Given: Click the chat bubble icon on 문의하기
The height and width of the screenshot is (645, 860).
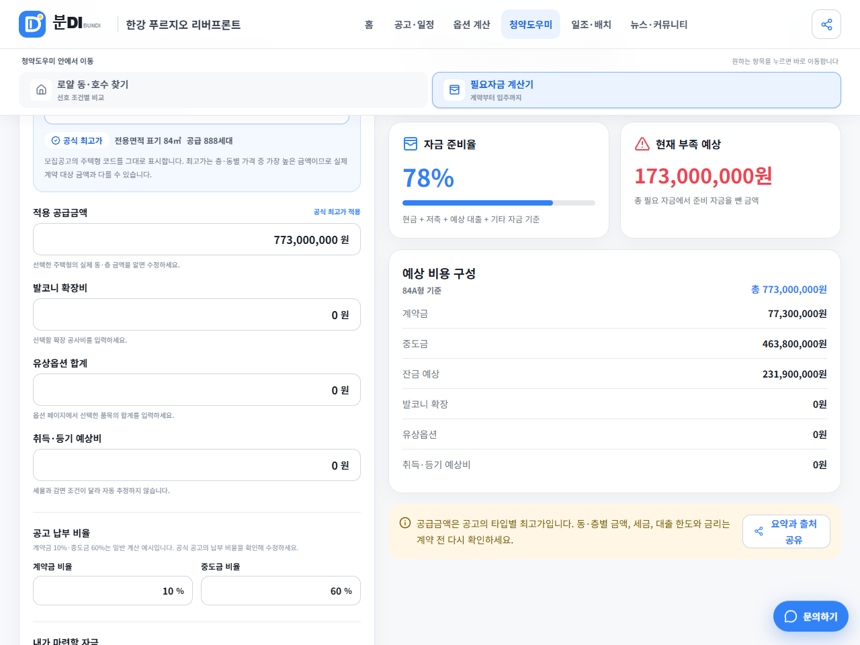Looking at the screenshot, I should (791, 616).
